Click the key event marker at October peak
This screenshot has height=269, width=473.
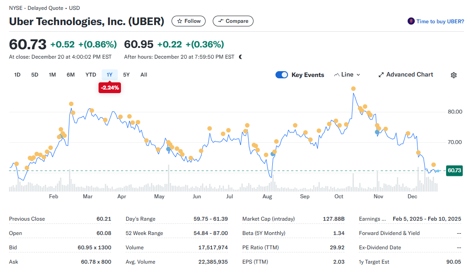(x=353, y=89)
